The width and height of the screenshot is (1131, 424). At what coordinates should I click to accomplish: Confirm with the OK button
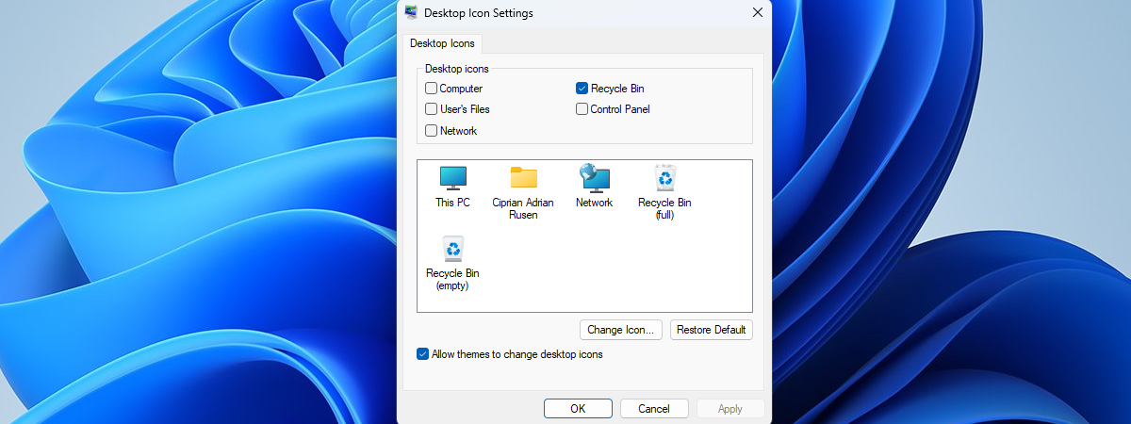pyautogui.click(x=578, y=409)
